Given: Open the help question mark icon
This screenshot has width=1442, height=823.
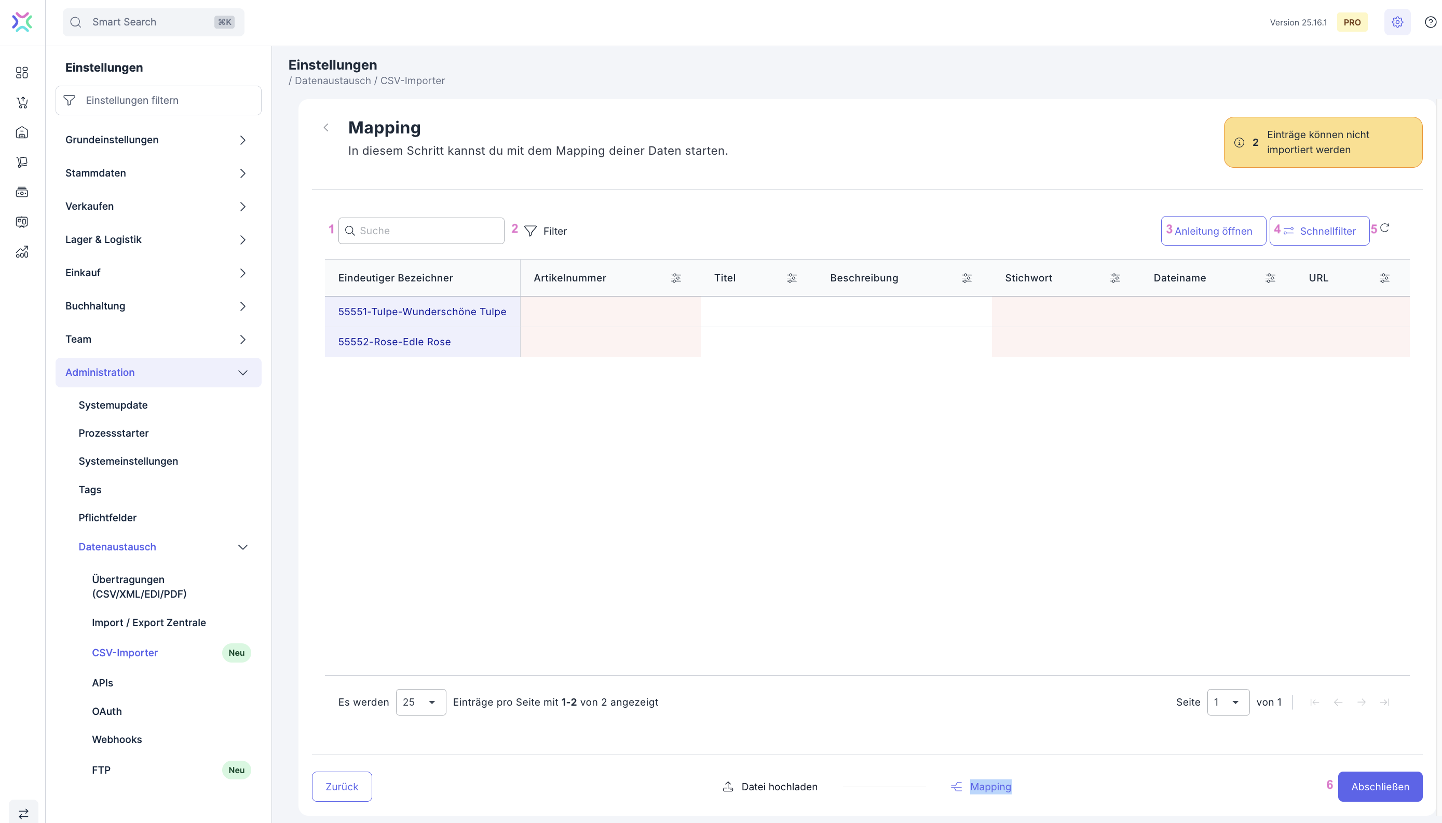Looking at the screenshot, I should 1430,22.
